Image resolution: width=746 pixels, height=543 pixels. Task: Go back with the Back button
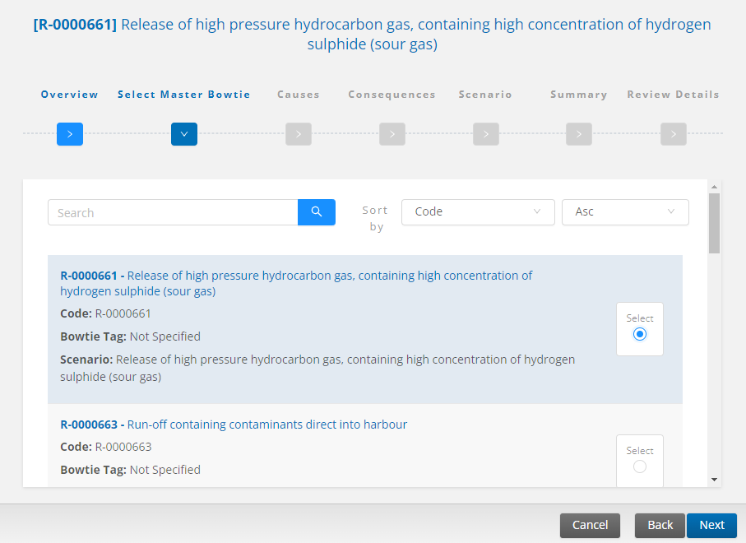(x=660, y=525)
